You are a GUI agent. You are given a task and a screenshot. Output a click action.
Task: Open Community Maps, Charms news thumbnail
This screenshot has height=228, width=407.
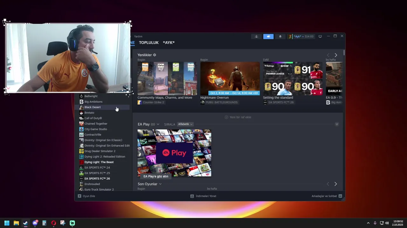tap(167, 79)
